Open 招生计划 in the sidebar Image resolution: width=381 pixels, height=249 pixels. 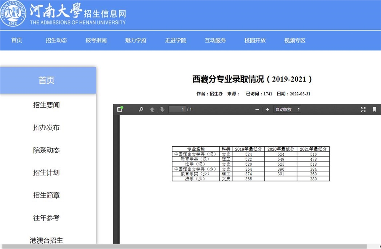pyautogui.click(x=46, y=173)
